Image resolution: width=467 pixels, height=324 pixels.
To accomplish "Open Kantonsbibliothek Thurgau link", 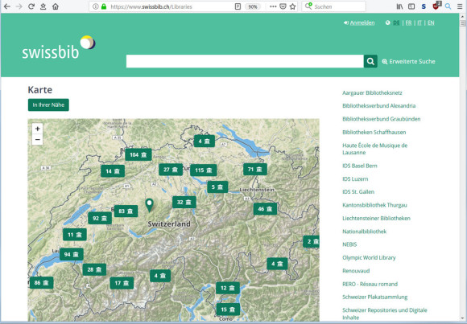I will click(374, 205).
